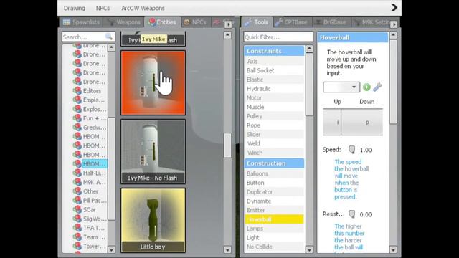Image resolution: width=459 pixels, height=258 pixels.
Task: Spawn Ivy Mike - No Flash entity
Action: click(x=153, y=151)
